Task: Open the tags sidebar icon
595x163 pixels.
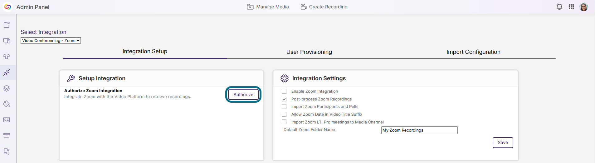Action: click(x=7, y=104)
